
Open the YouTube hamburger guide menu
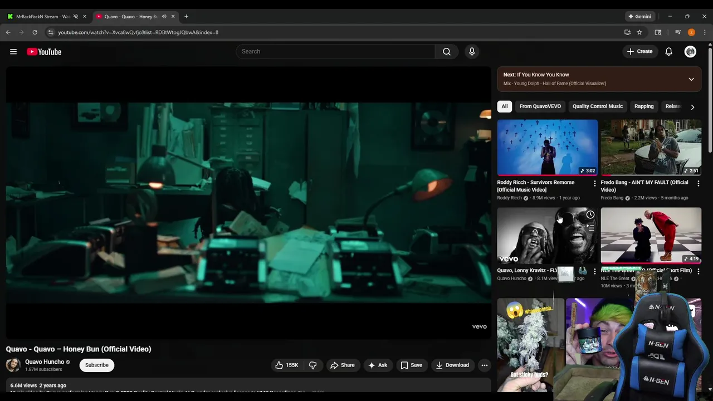point(13,52)
